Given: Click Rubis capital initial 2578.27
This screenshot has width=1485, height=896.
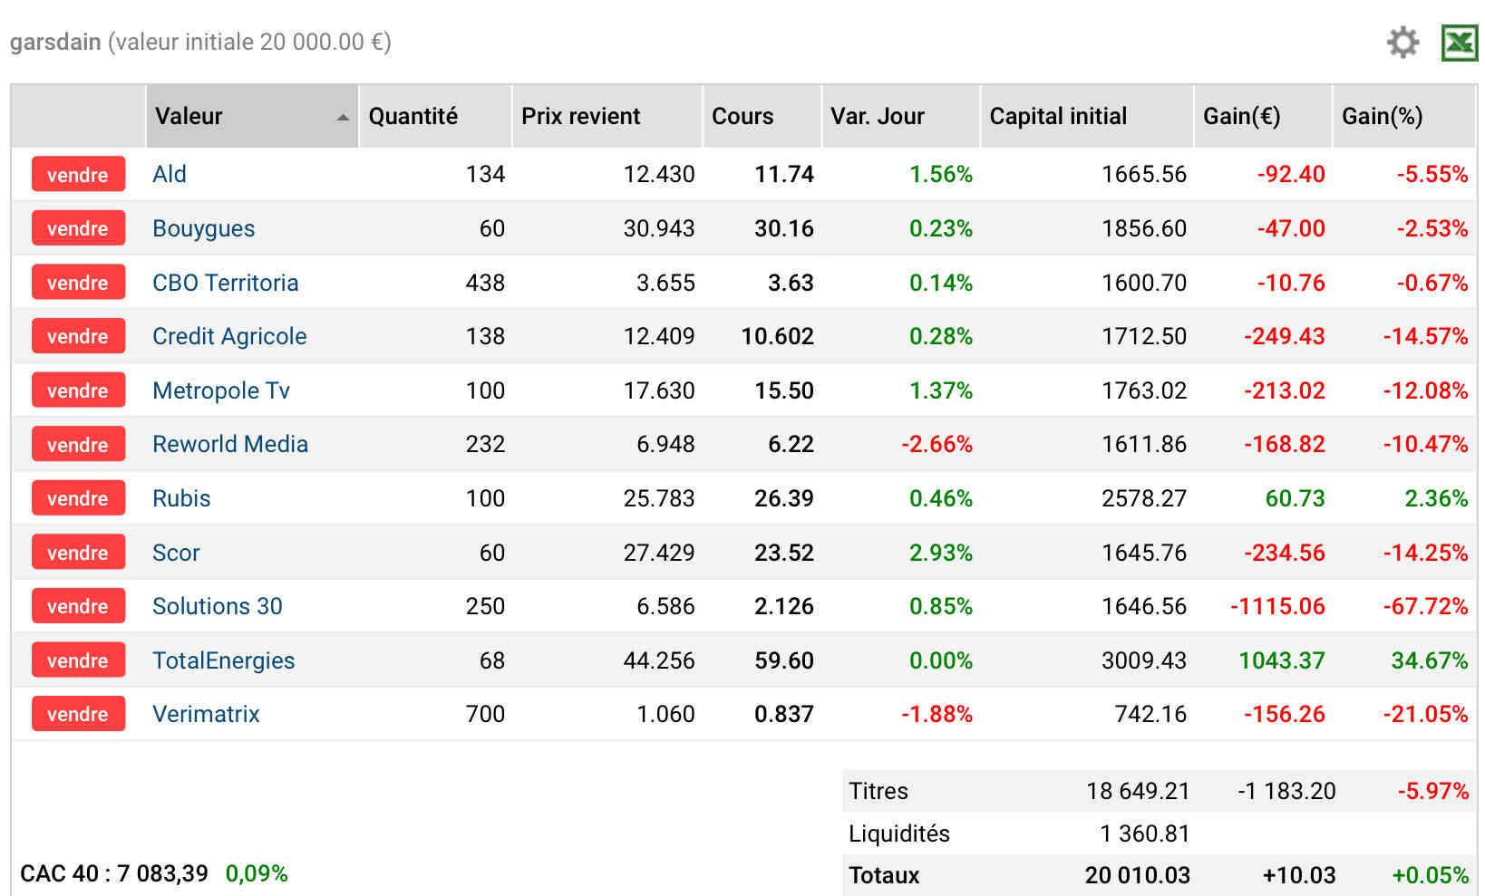Looking at the screenshot, I should click(x=1144, y=498).
